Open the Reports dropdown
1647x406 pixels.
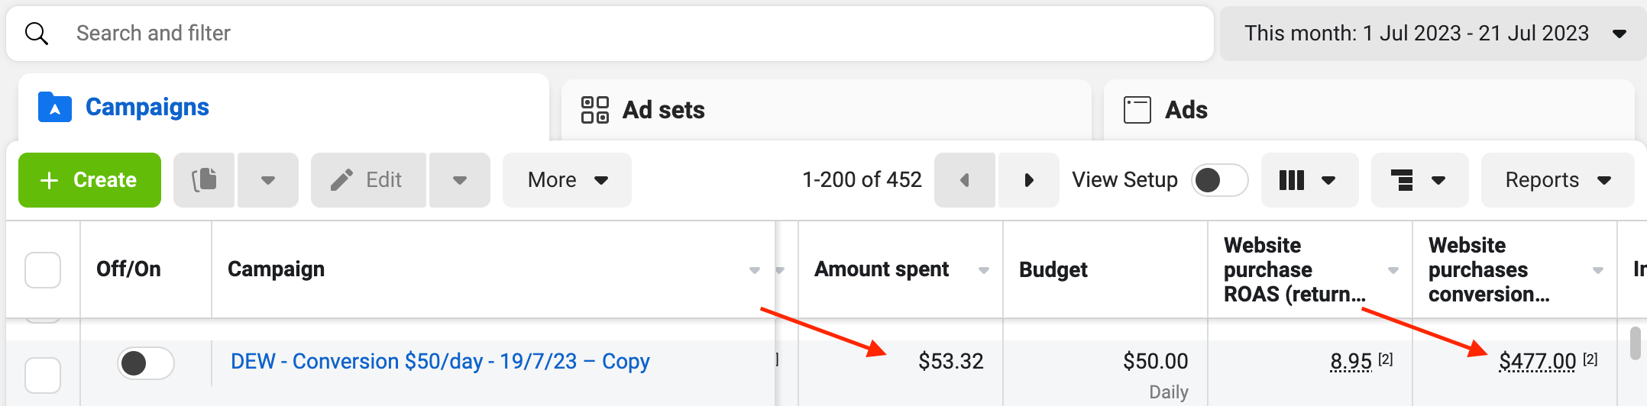pyautogui.click(x=1558, y=180)
